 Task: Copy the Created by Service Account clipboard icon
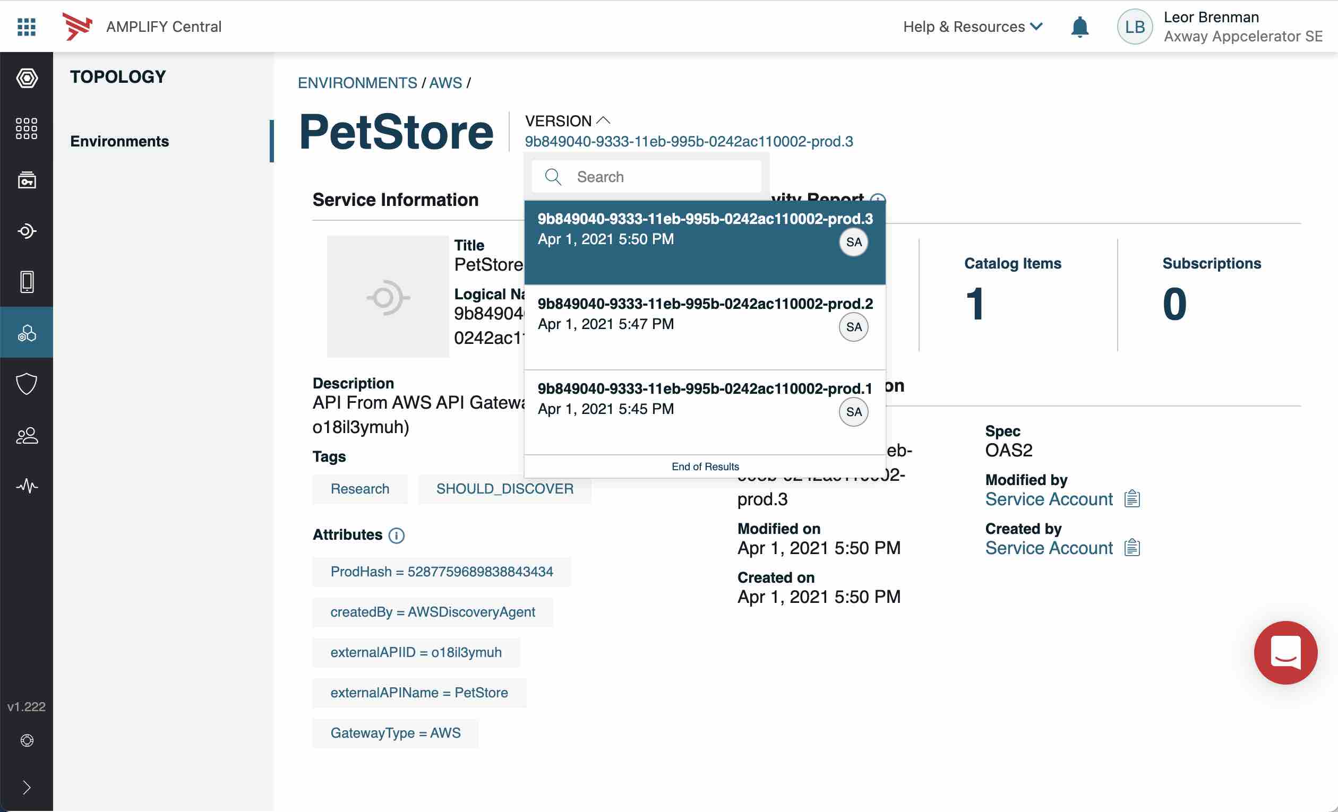tap(1132, 547)
